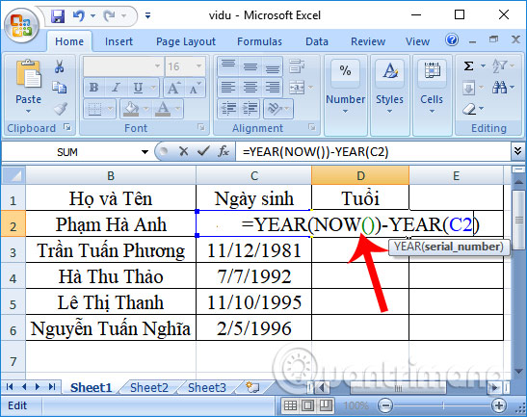Viewport: 527px width, 417px height.
Task: Copy selection icon in Clipboard group
Action: (60, 88)
